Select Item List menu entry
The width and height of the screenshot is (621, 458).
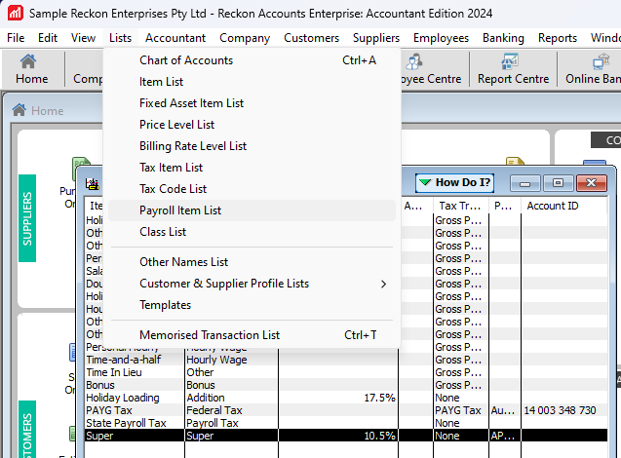point(252,82)
